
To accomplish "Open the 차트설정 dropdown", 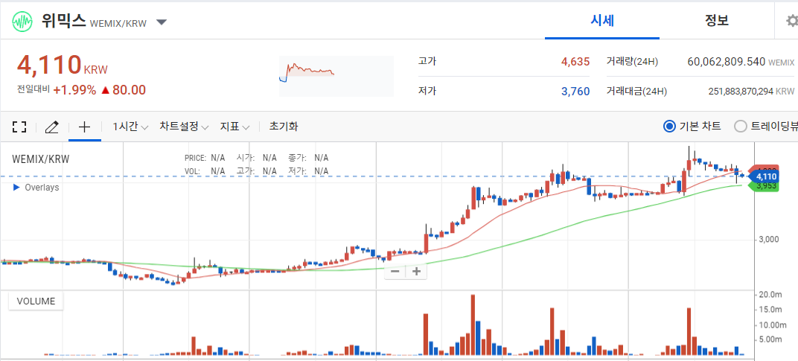I will 184,127.
